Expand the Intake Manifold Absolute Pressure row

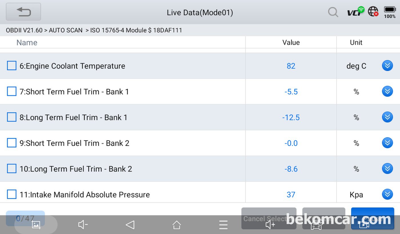(387, 194)
